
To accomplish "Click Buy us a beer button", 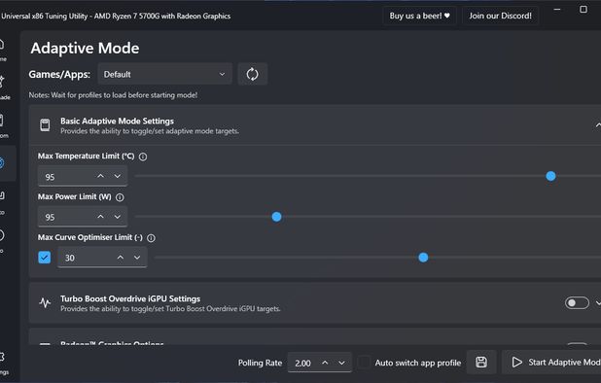I will (419, 16).
